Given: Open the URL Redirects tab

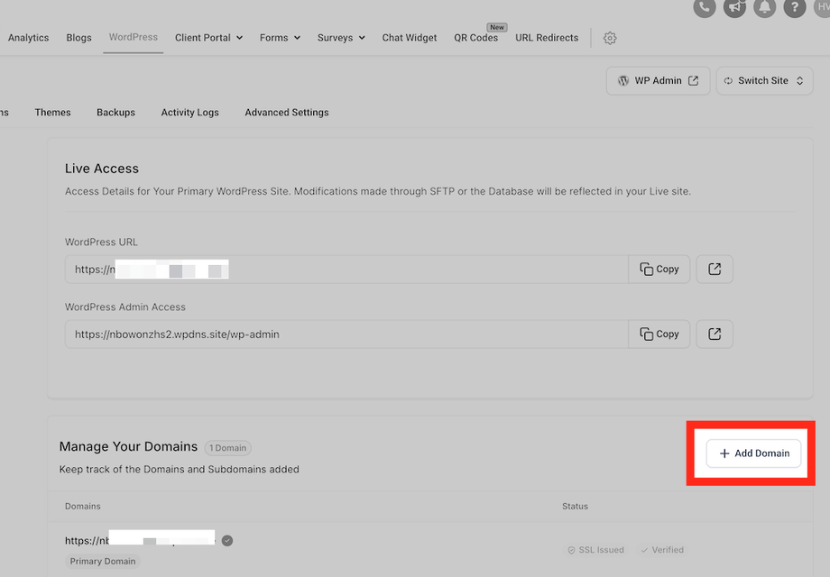Looking at the screenshot, I should 547,38.
